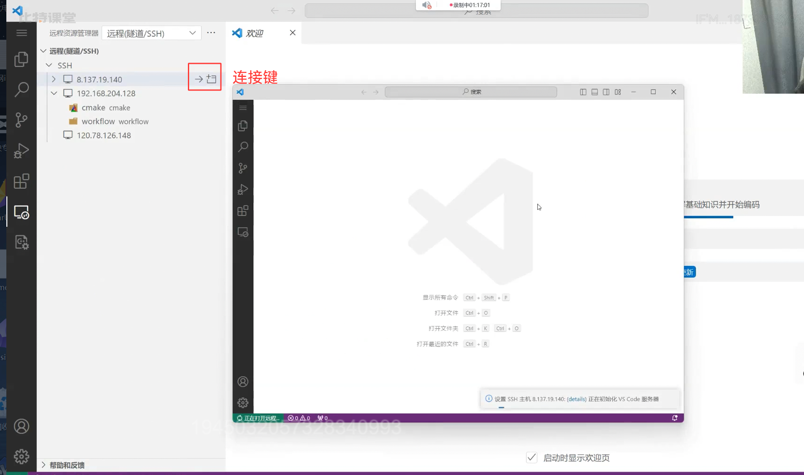
Task: Open Source Control icon in the front window
Action: pos(243,168)
